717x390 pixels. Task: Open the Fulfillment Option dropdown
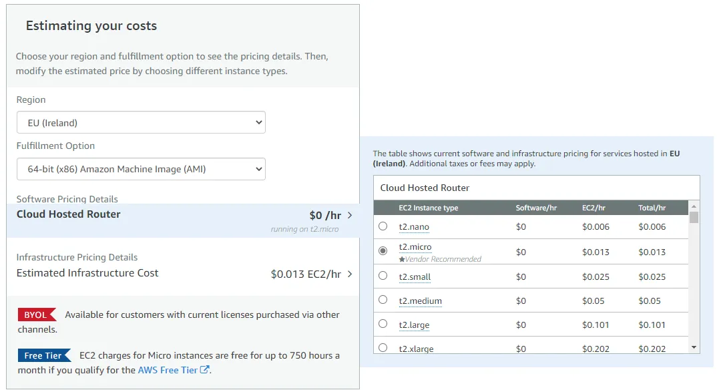141,169
